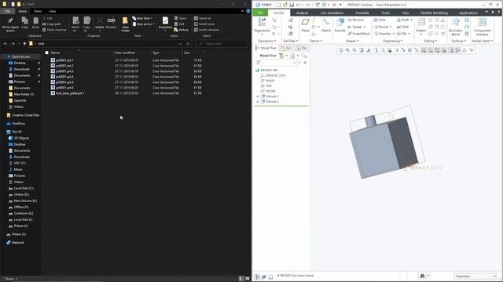Screen dimensions: 503x282
Task: Start the Sketch tool in Creo
Action: click(x=326, y=25)
